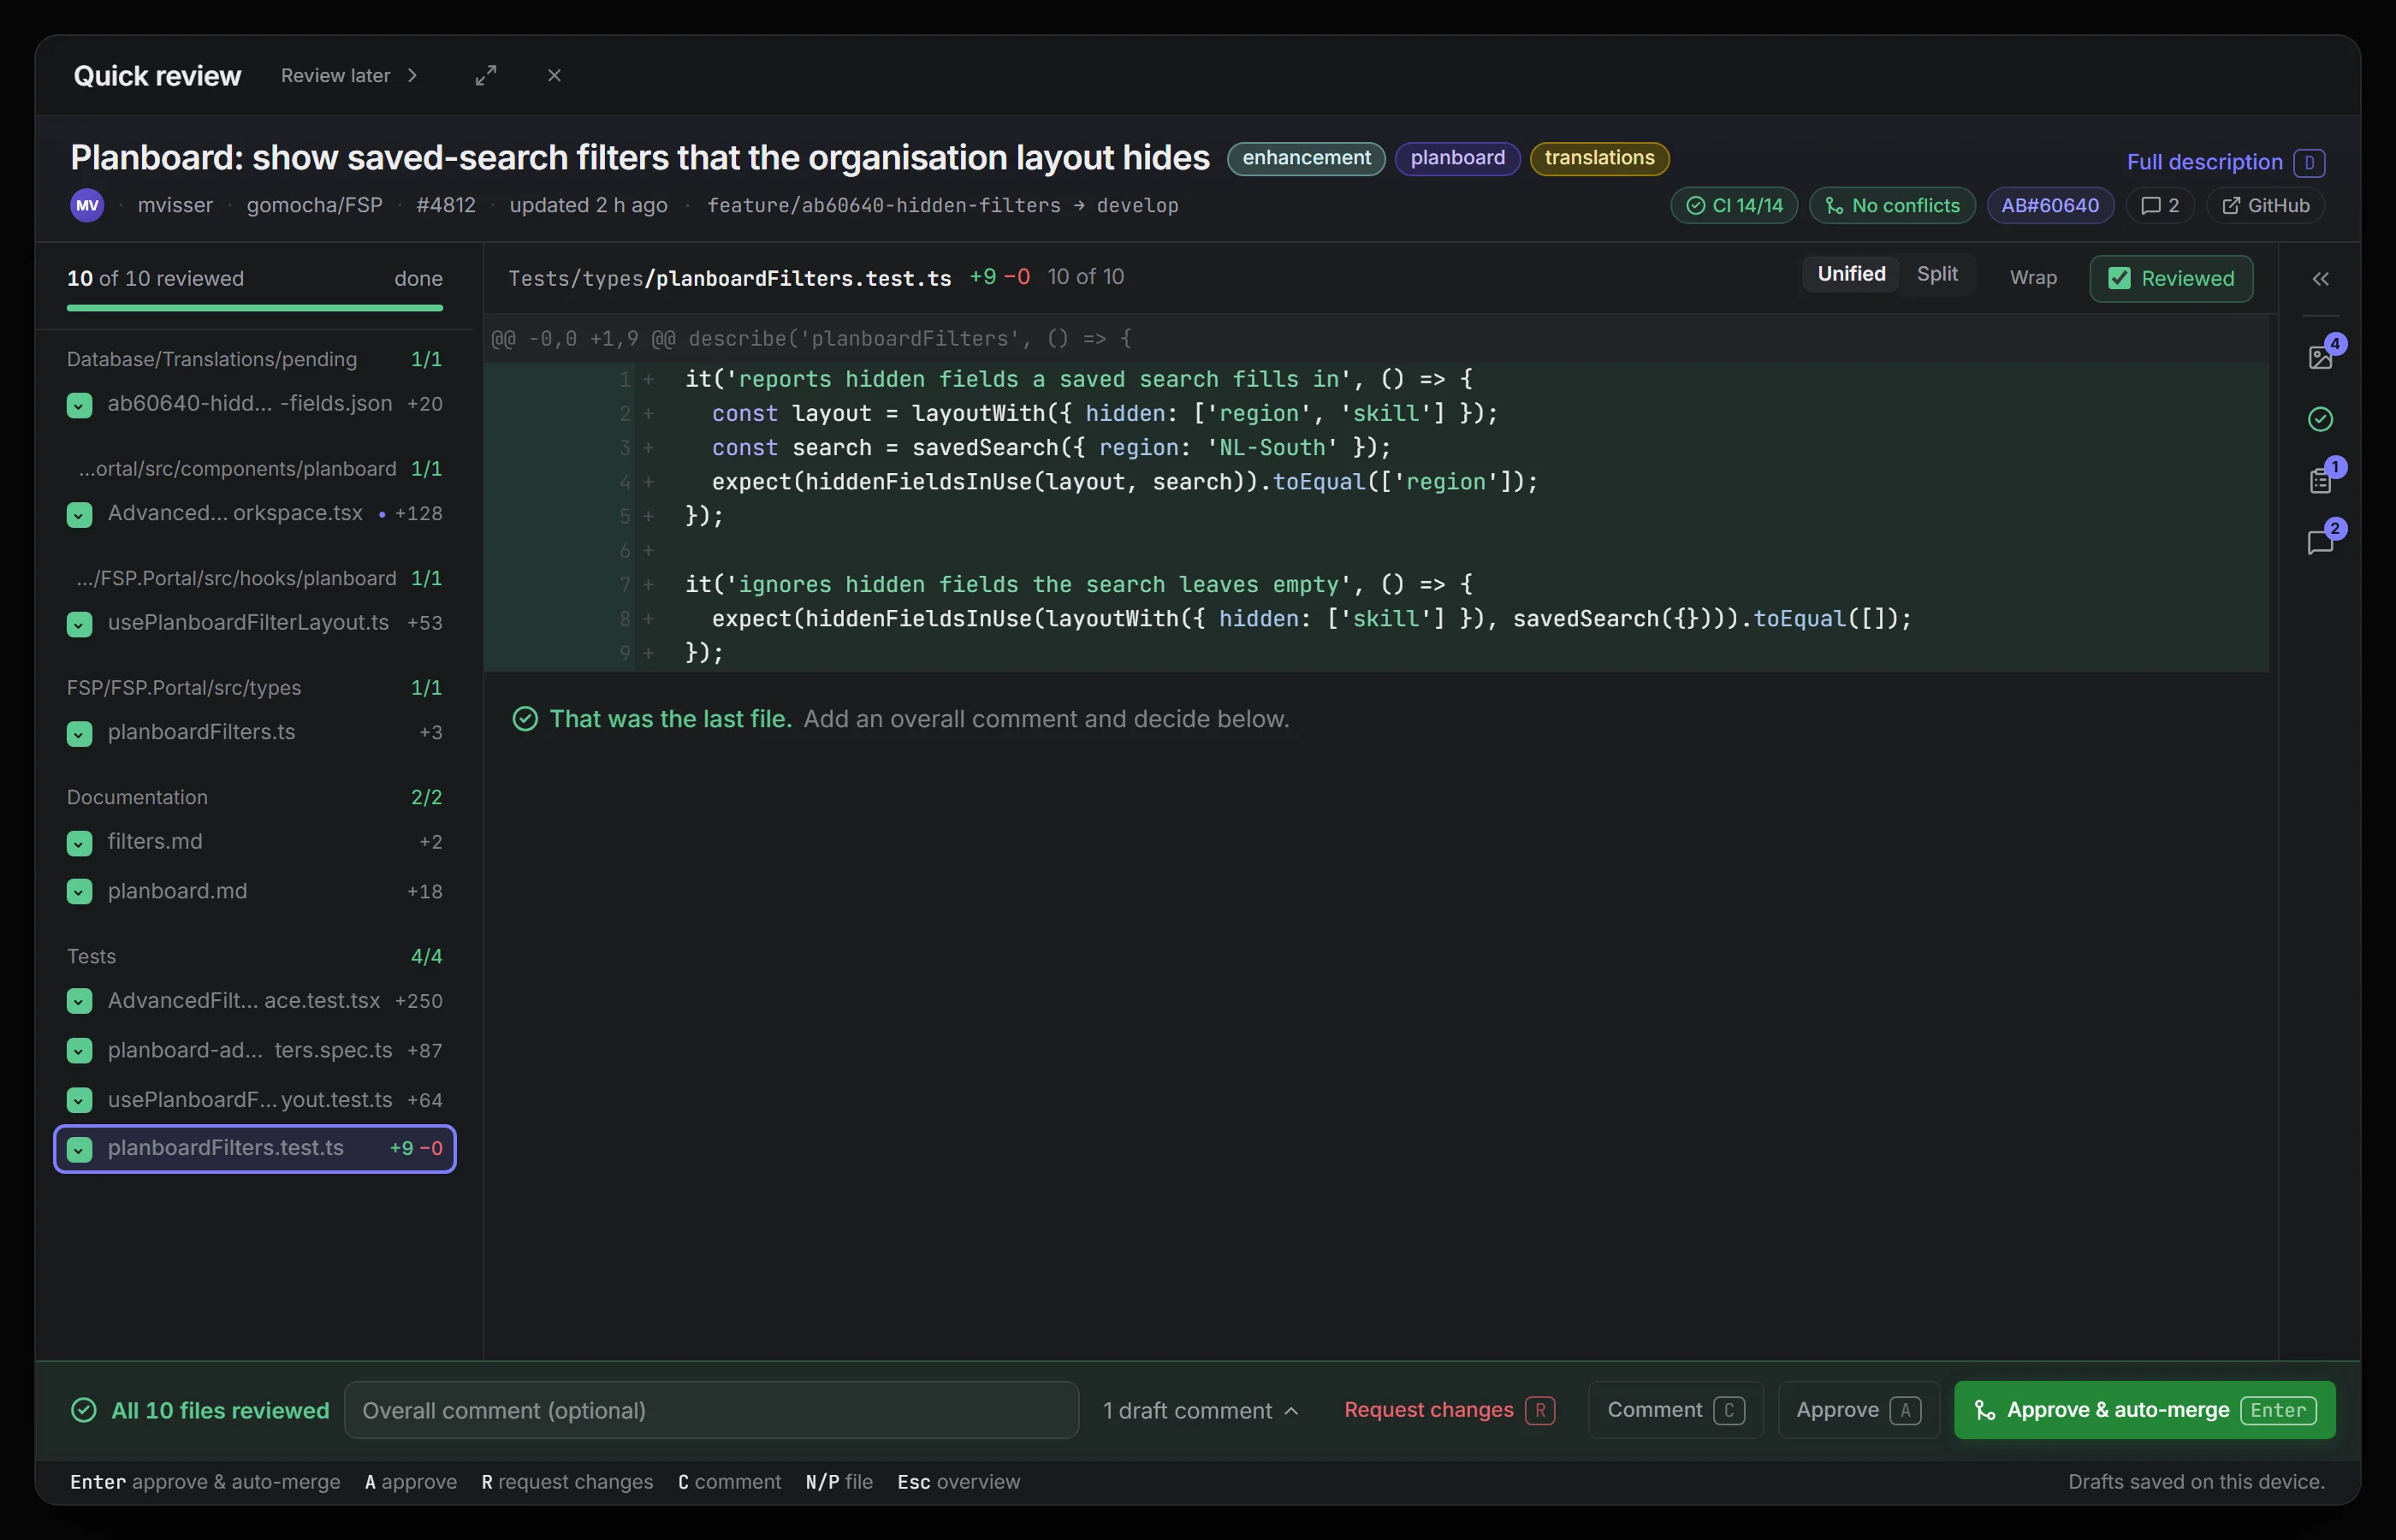The width and height of the screenshot is (2396, 1540).
Task: Open the Review later chevron
Action: click(x=412, y=76)
